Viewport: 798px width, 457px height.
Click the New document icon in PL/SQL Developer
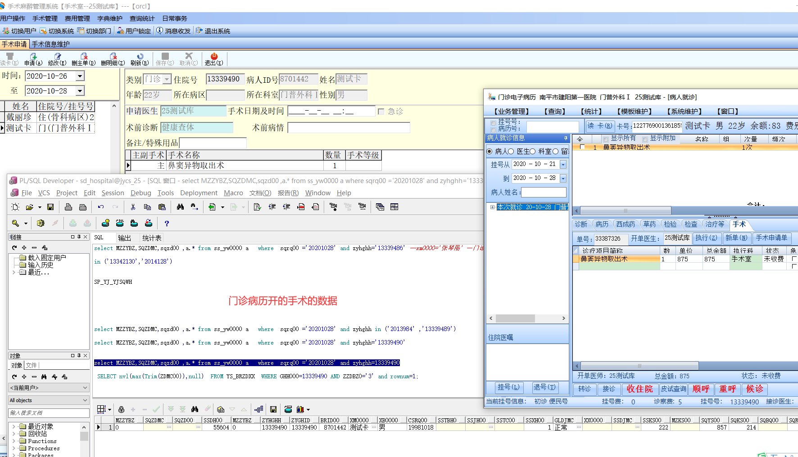click(15, 207)
